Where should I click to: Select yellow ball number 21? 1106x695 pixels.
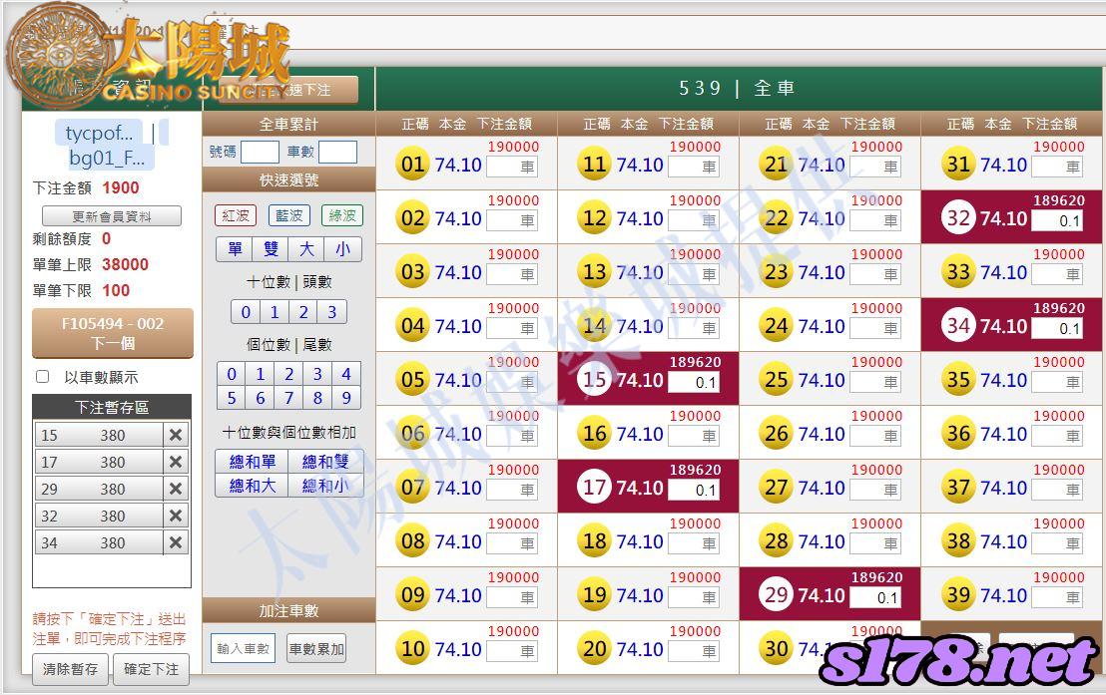point(777,165)
